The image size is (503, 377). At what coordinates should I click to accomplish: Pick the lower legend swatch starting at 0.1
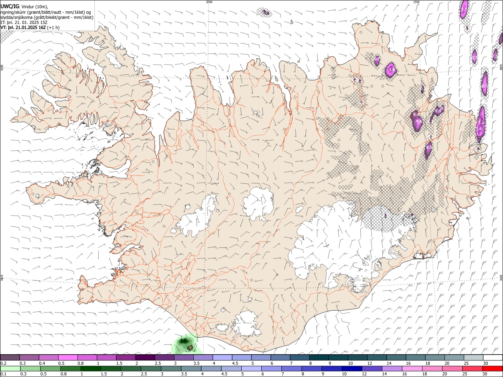pos(10,369)
